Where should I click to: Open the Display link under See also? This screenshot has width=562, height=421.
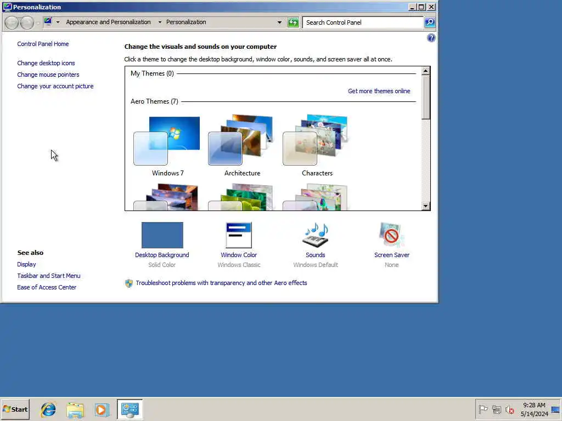[x=26, y=264]
